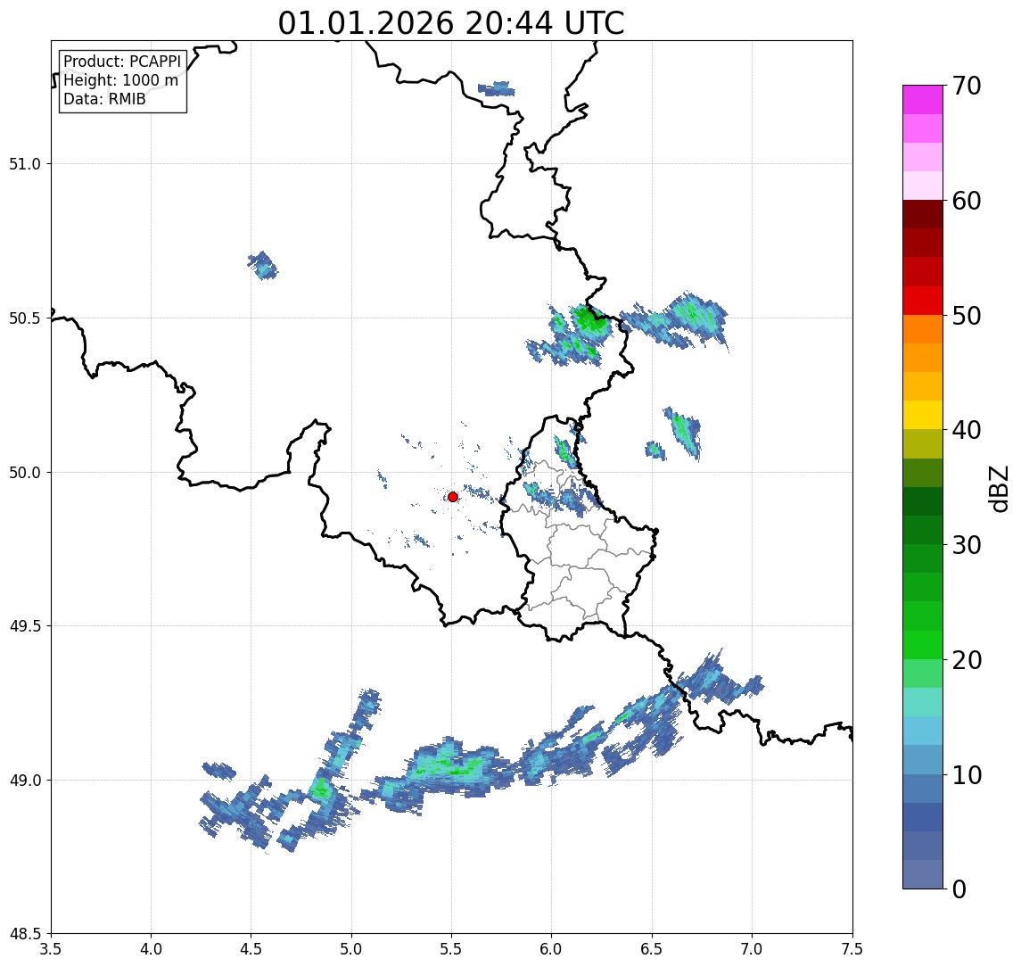
Task: Click the longitude axis label 5.5
Action: [452, 948]
